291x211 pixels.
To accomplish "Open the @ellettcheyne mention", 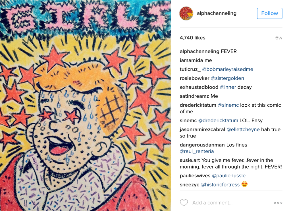I will coord(243,129).
